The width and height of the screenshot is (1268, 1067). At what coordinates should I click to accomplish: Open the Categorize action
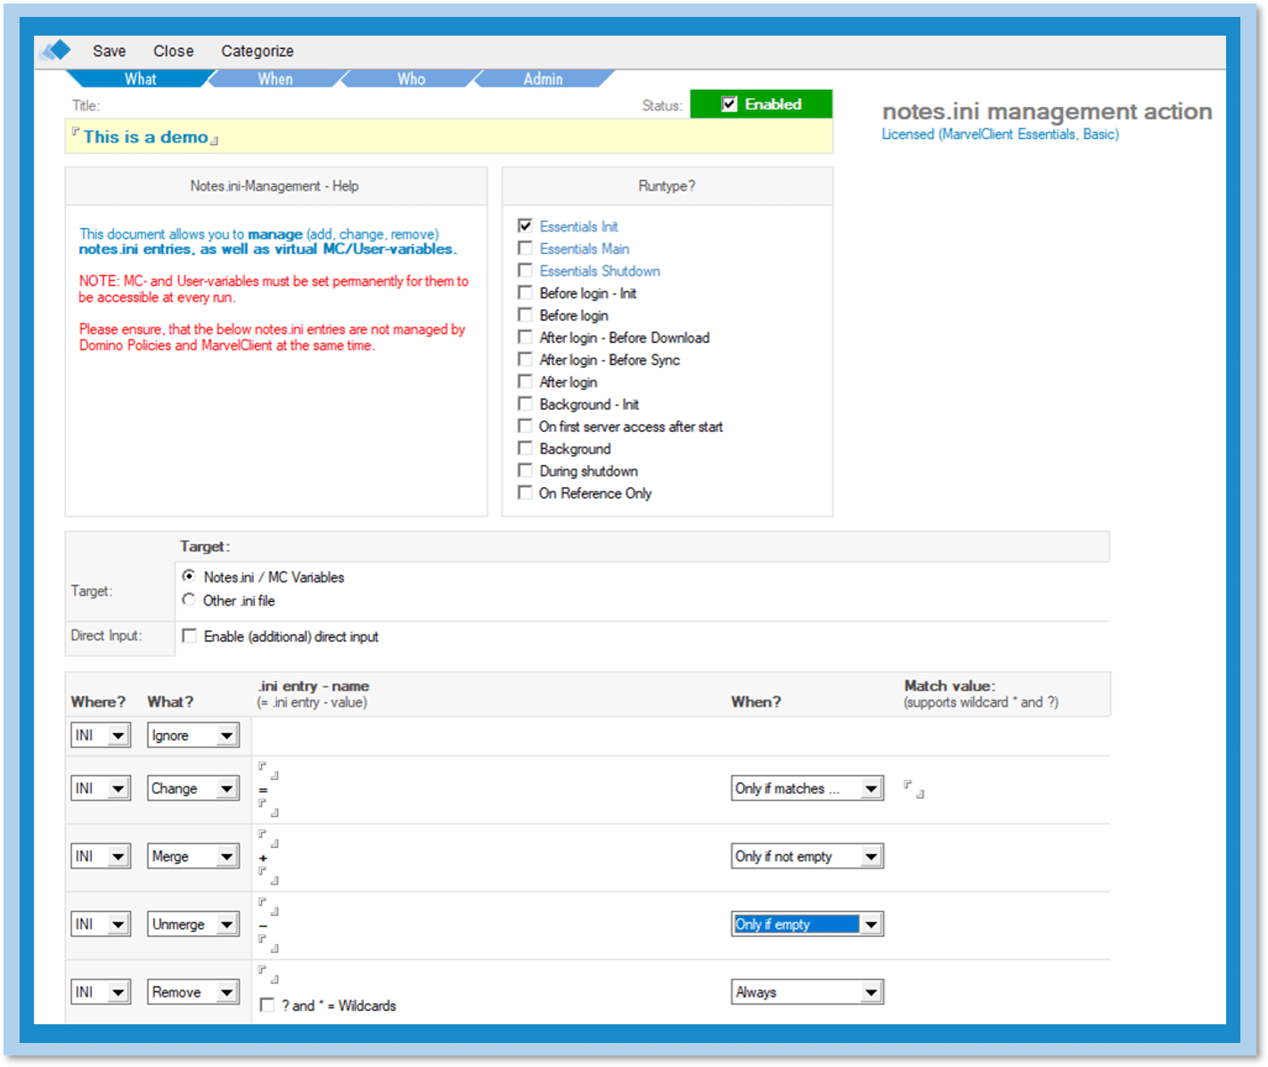257,52
